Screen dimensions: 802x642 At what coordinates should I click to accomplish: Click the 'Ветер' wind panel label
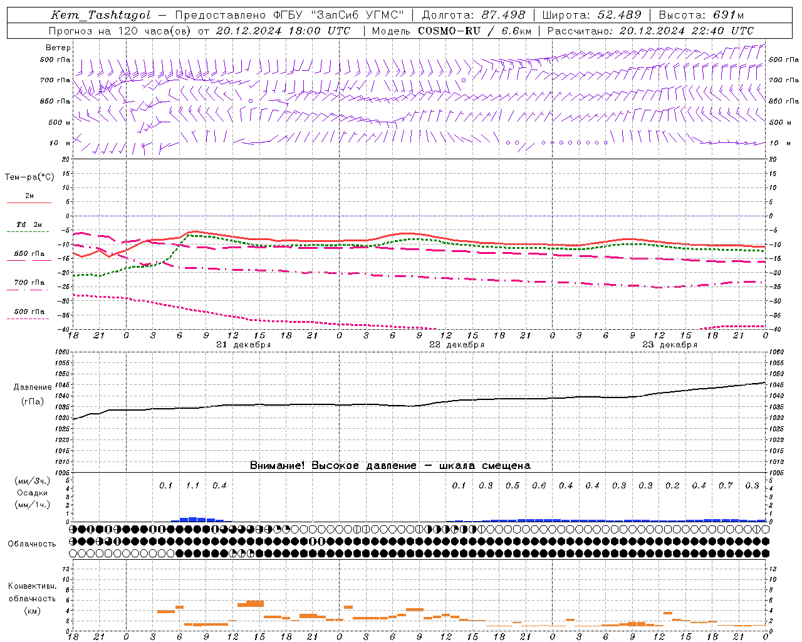click(x=58, y=48)
